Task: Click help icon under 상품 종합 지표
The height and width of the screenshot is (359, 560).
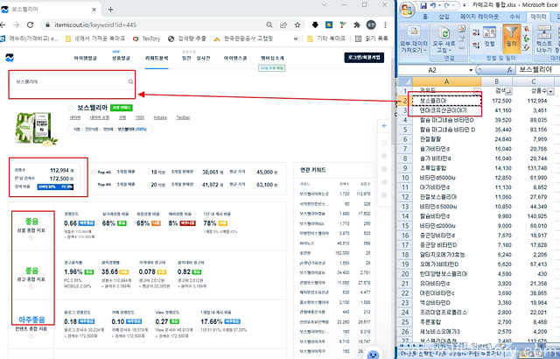Action: pos(31,238)
